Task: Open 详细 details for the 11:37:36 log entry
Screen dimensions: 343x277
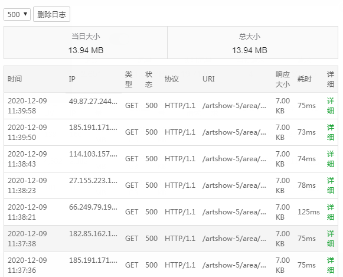Action: [331, 265]
